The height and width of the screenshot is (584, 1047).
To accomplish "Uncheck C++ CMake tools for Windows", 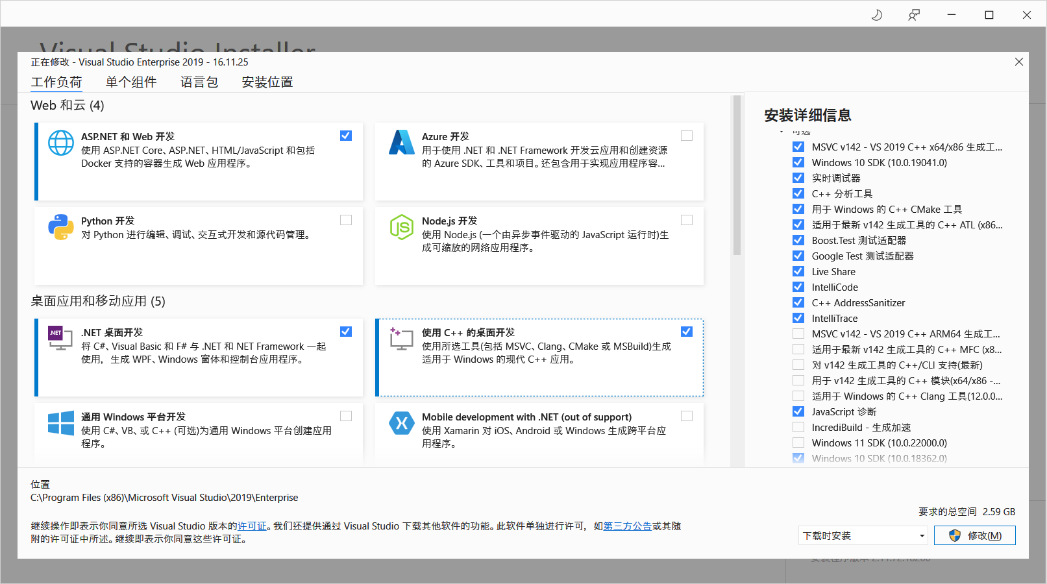I will coord(798,209).
